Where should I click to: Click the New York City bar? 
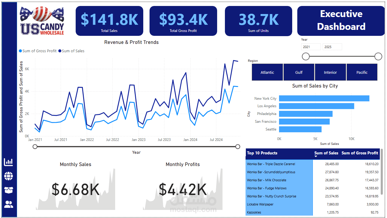324,98
